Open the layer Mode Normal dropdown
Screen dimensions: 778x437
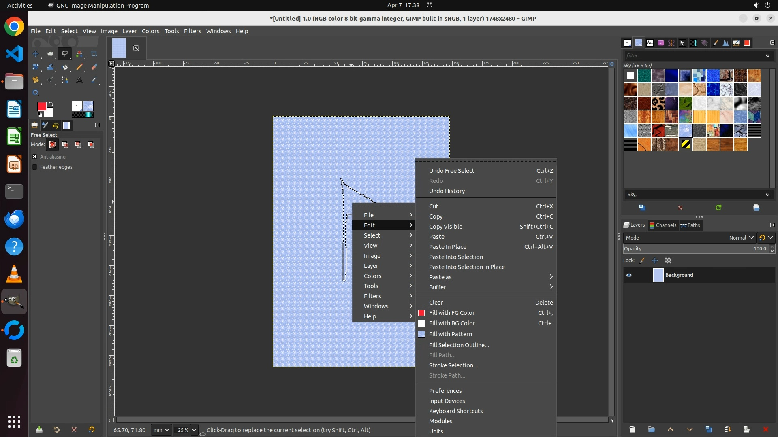[741, 238]
